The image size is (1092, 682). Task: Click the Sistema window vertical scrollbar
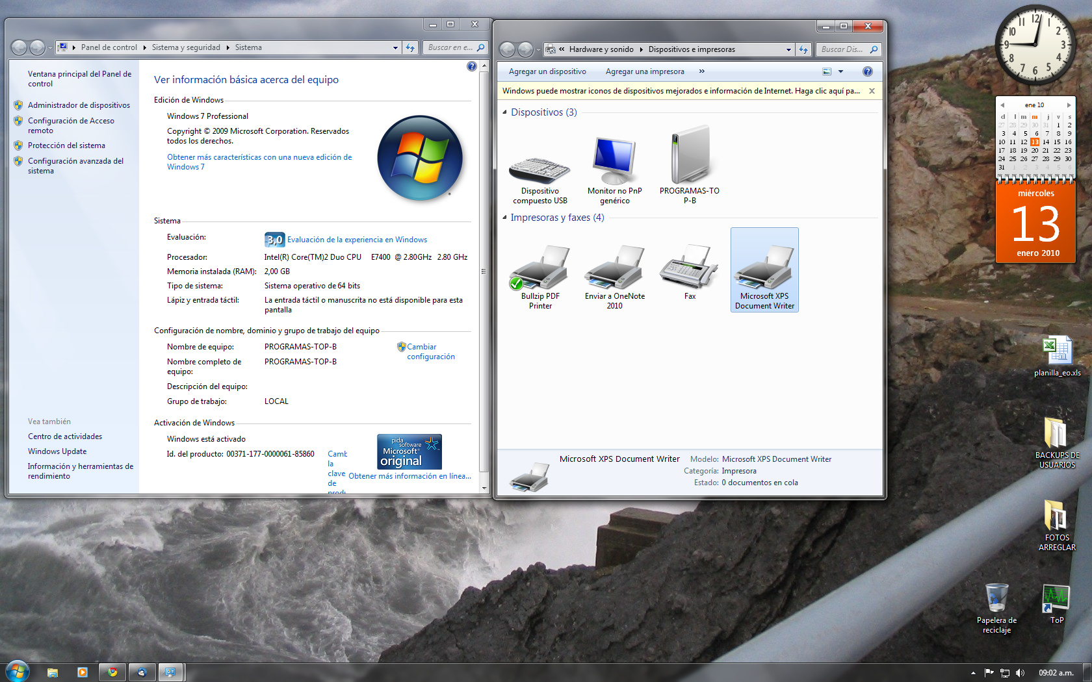pyautogui.click(x=484, y=272)
